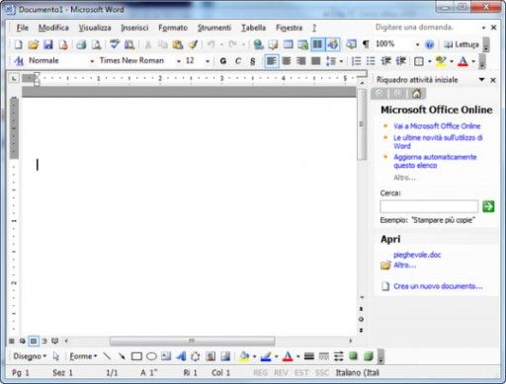Align text to the right
This screenshot has height=384, width=506.
point(300,61)
